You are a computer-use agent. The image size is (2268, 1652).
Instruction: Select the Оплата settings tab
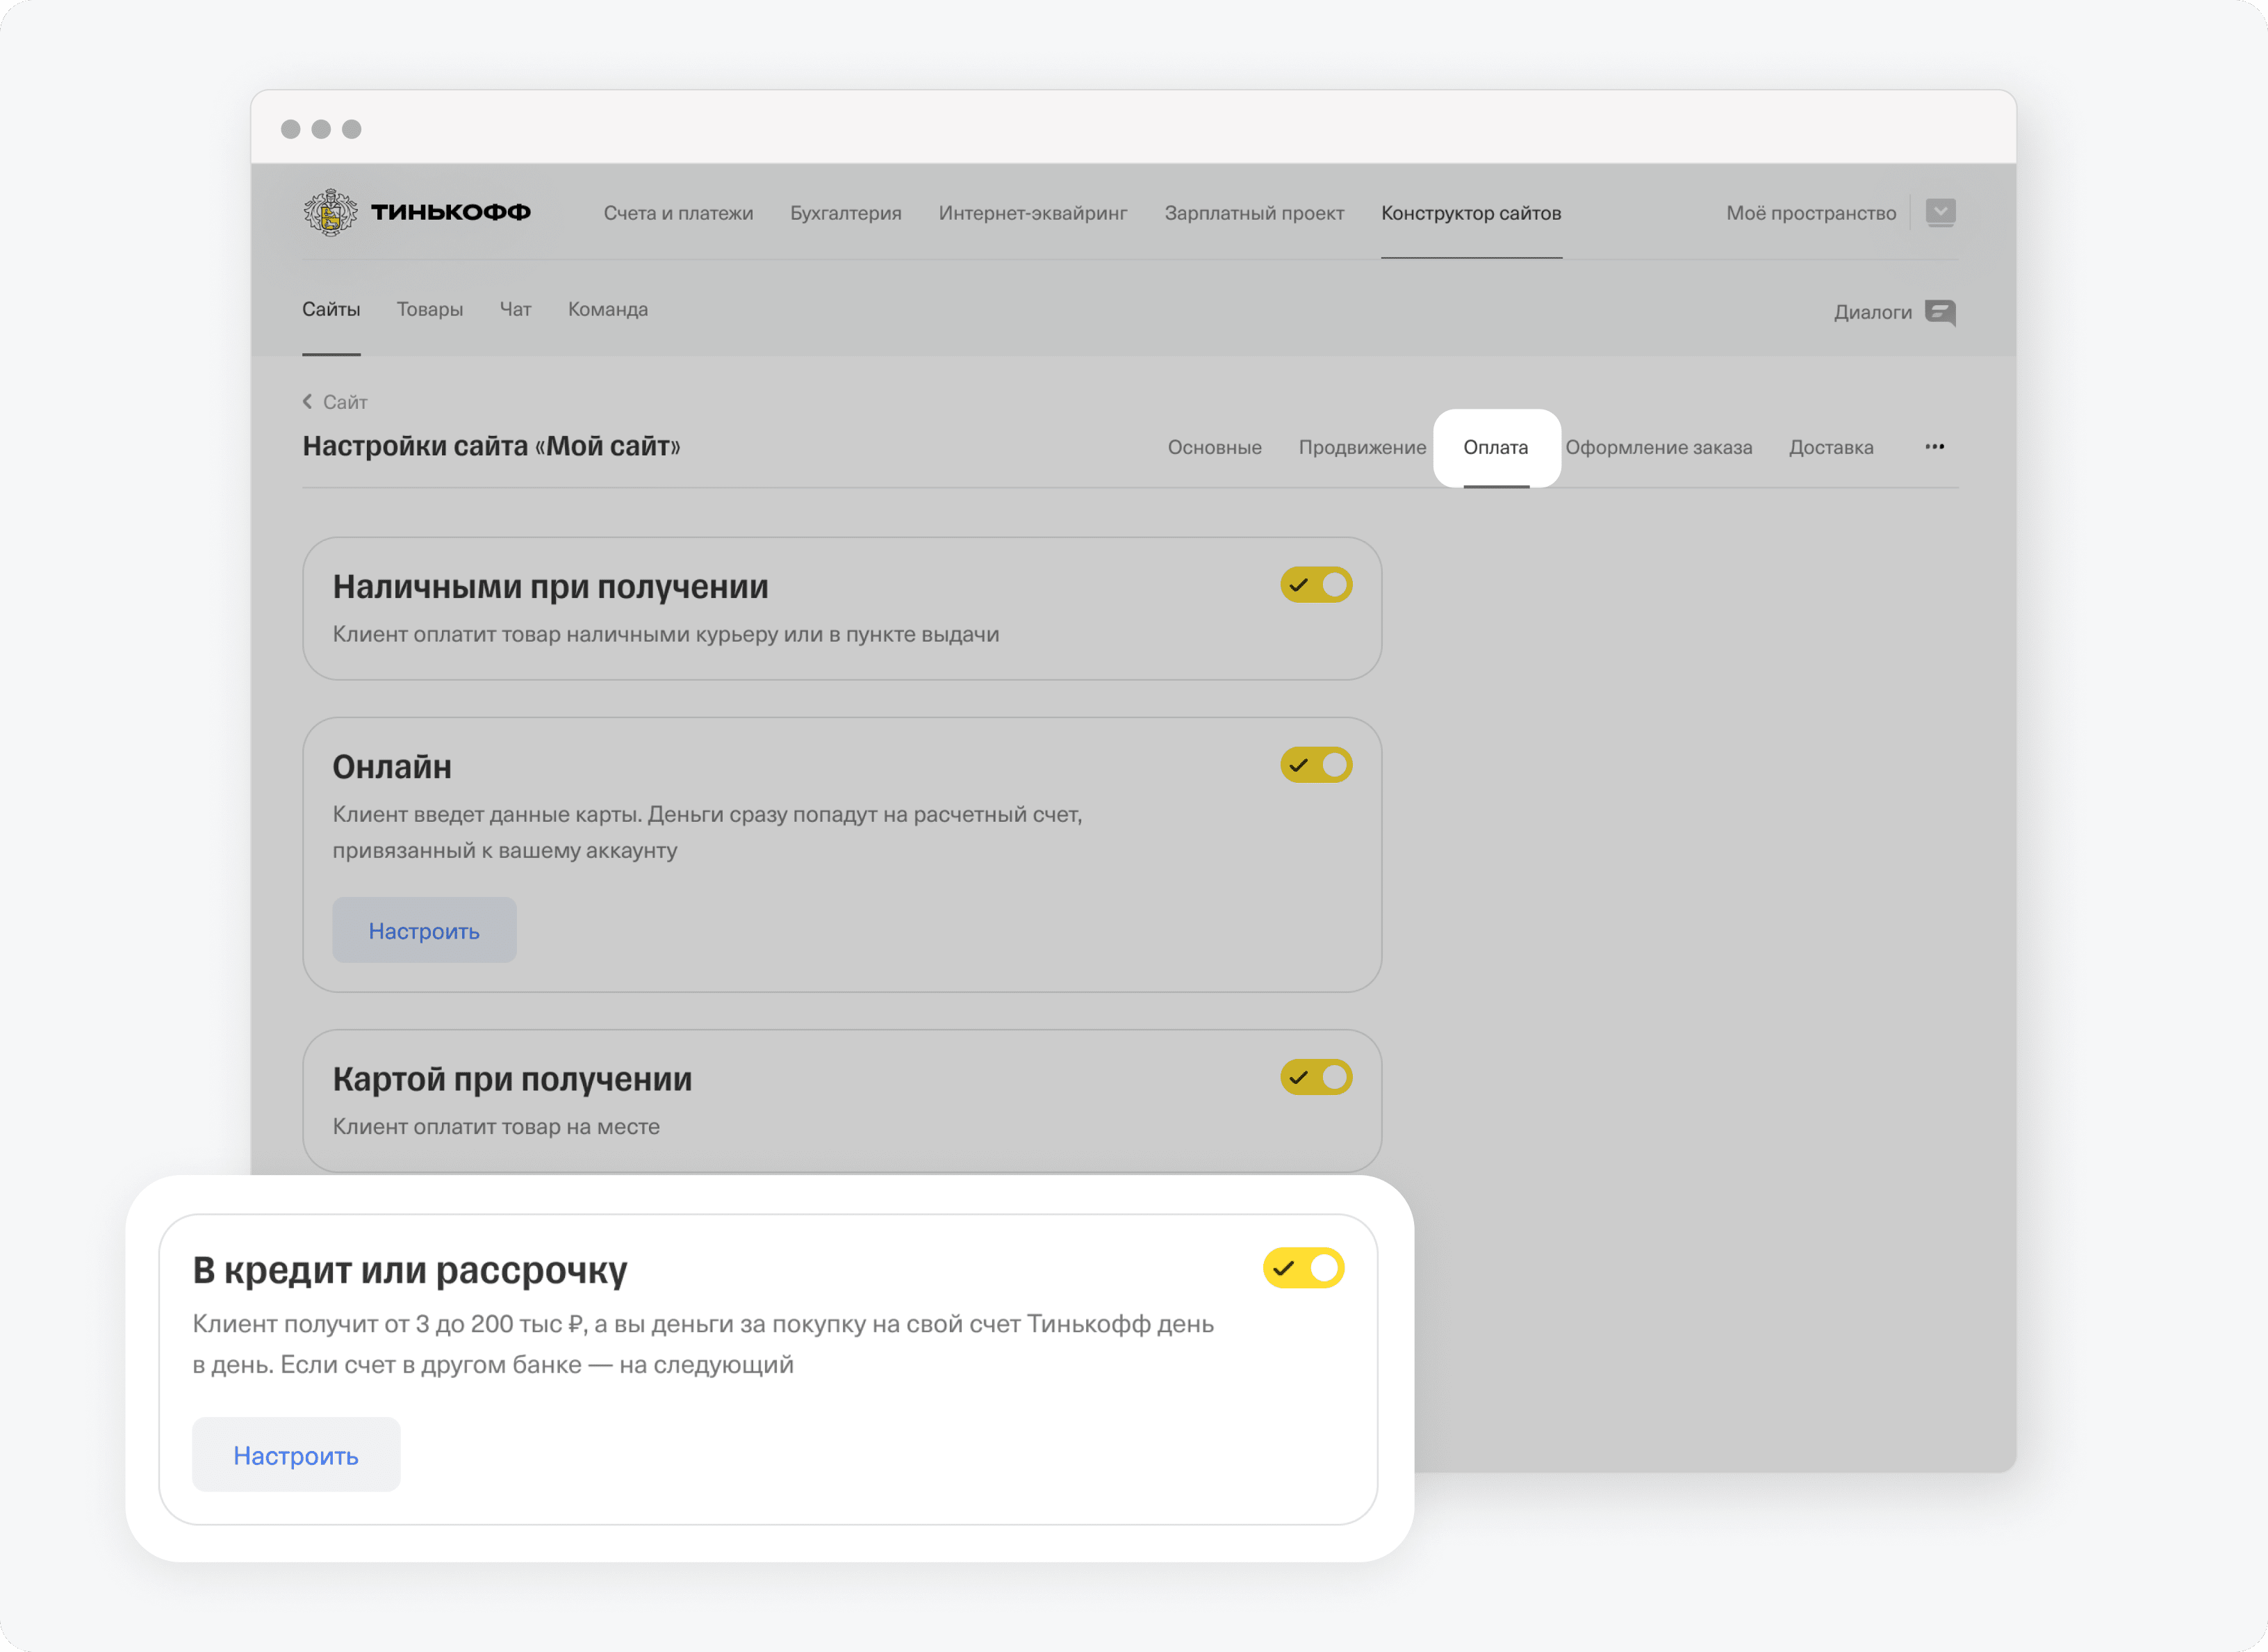coord(1495,447)
